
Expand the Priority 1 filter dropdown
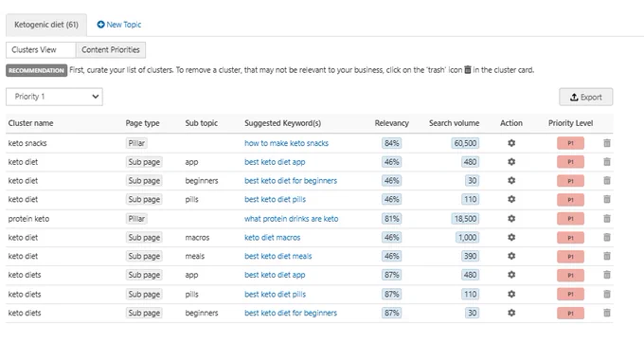pyautogui.click(x=54, y=97)
